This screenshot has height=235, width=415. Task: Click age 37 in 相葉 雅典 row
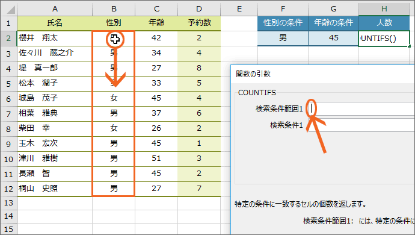coord(156,113)
